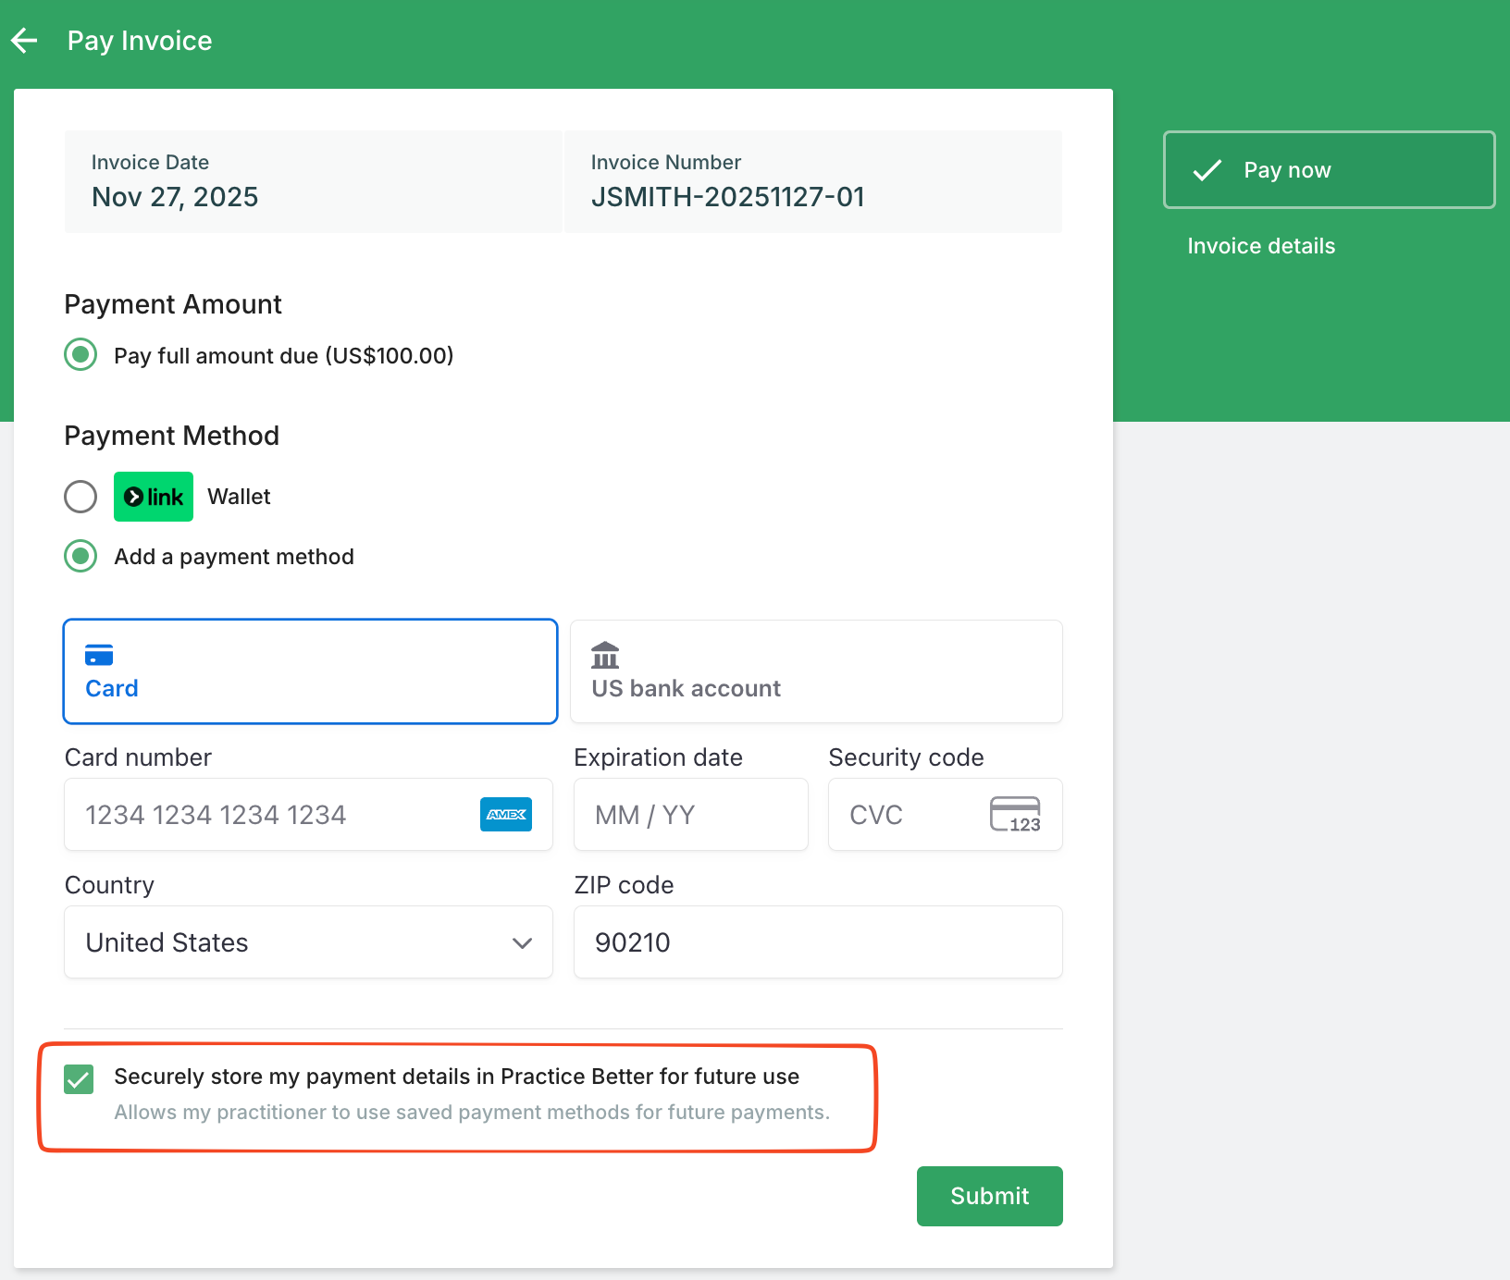The image size is (1510, 1280).
Task: Focus the Card number field
Action: point(278,815)
